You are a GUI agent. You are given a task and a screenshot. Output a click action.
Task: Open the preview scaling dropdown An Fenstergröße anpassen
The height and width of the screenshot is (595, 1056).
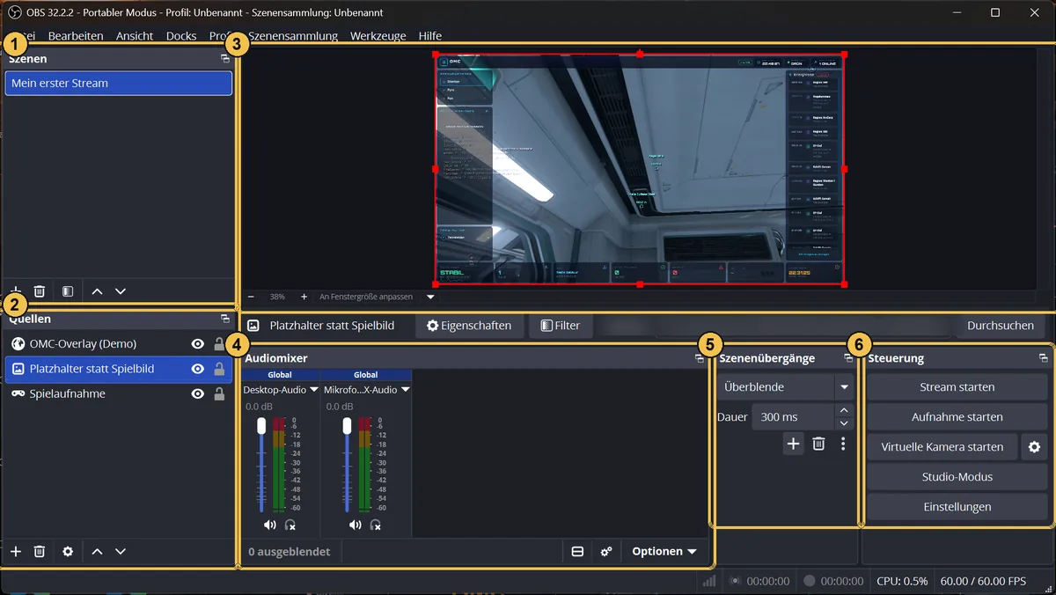point(431,297)
